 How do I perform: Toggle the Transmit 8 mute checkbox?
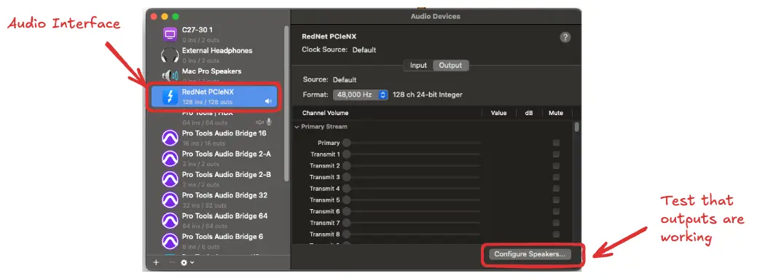pos(556,234)
